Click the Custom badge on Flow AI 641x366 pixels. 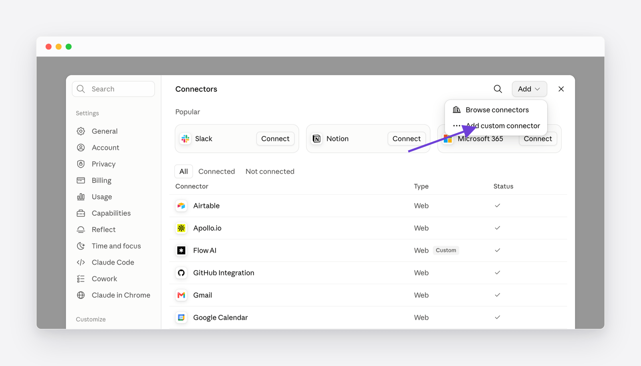tap(446, 250)
